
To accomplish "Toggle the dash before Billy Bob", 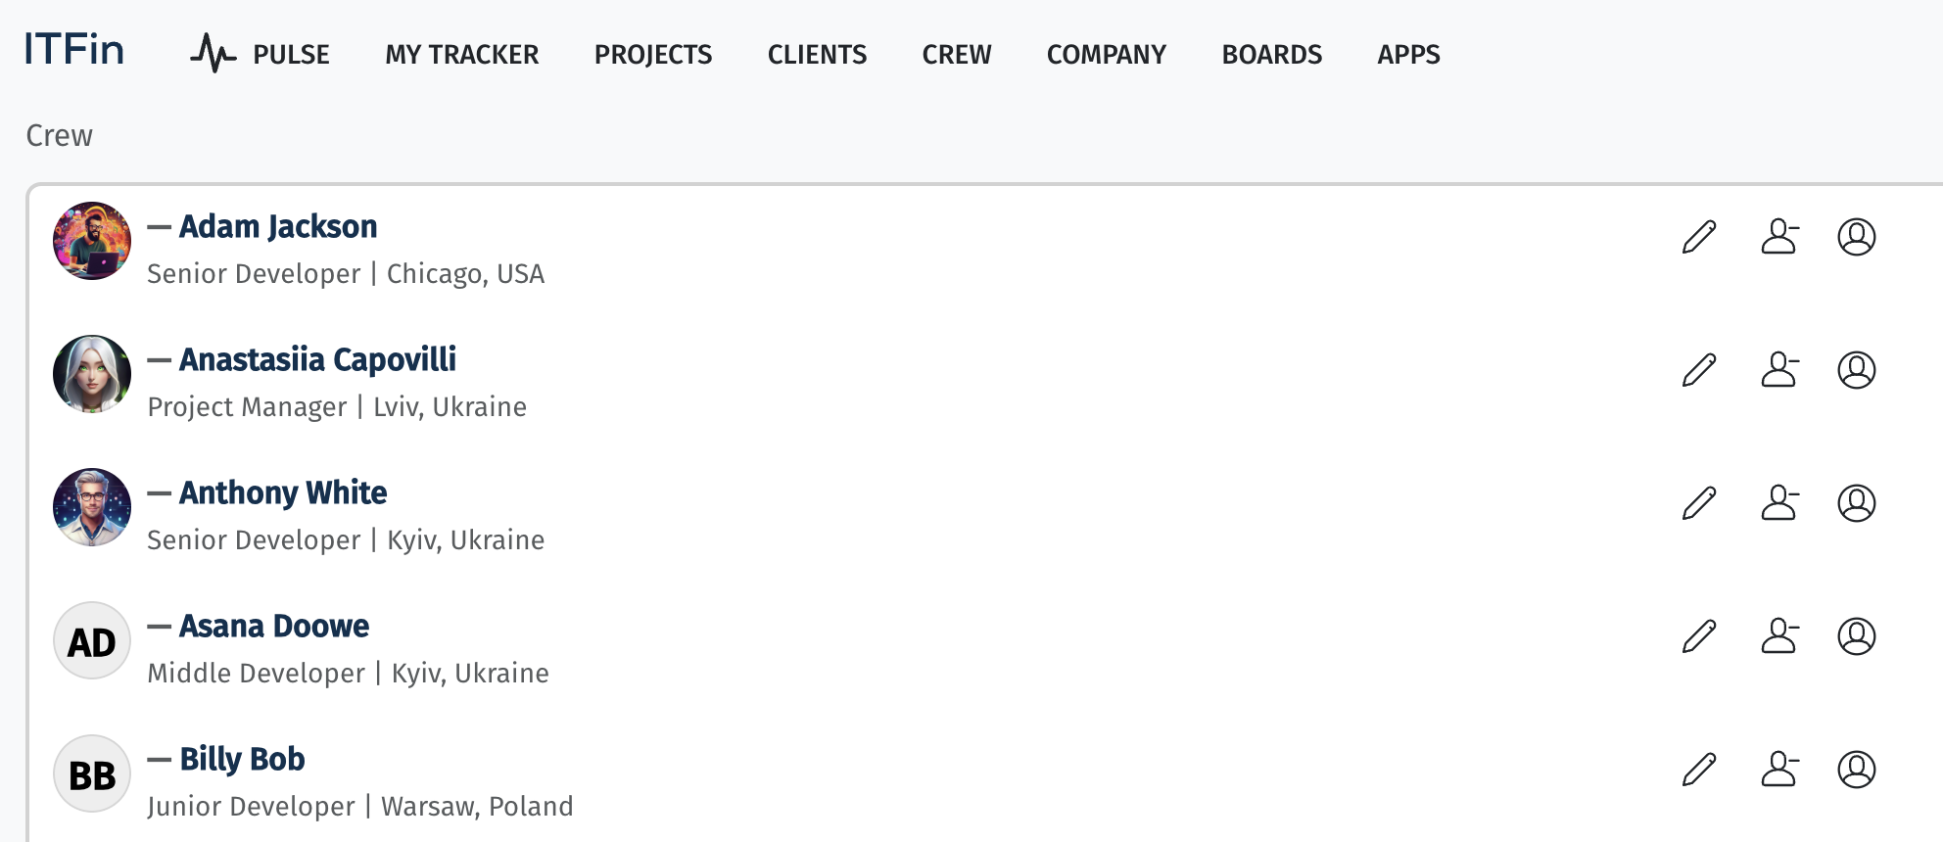I will click(x=160, y=760).
